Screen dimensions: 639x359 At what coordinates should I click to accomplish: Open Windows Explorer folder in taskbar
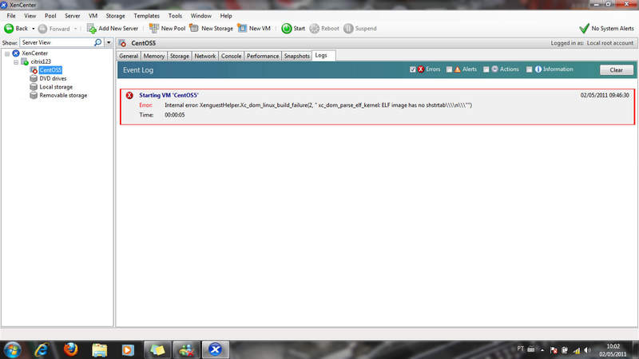pyautogui.click(x=99, y=349)
